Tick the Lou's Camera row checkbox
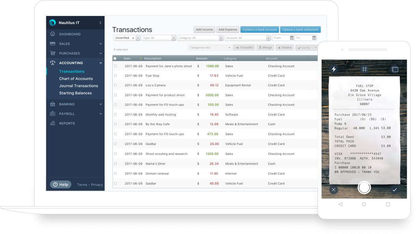Screen dimensions: 416x234 tap(115, 85)
